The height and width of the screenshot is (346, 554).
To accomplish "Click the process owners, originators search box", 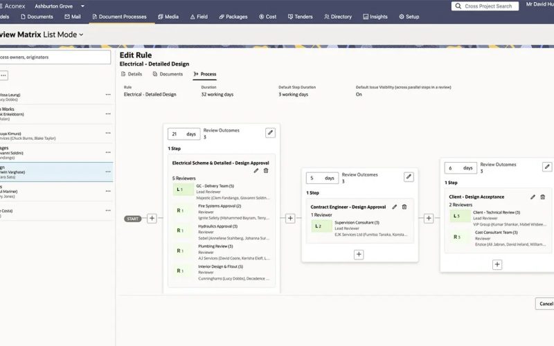I will click(x=55, y=57).
